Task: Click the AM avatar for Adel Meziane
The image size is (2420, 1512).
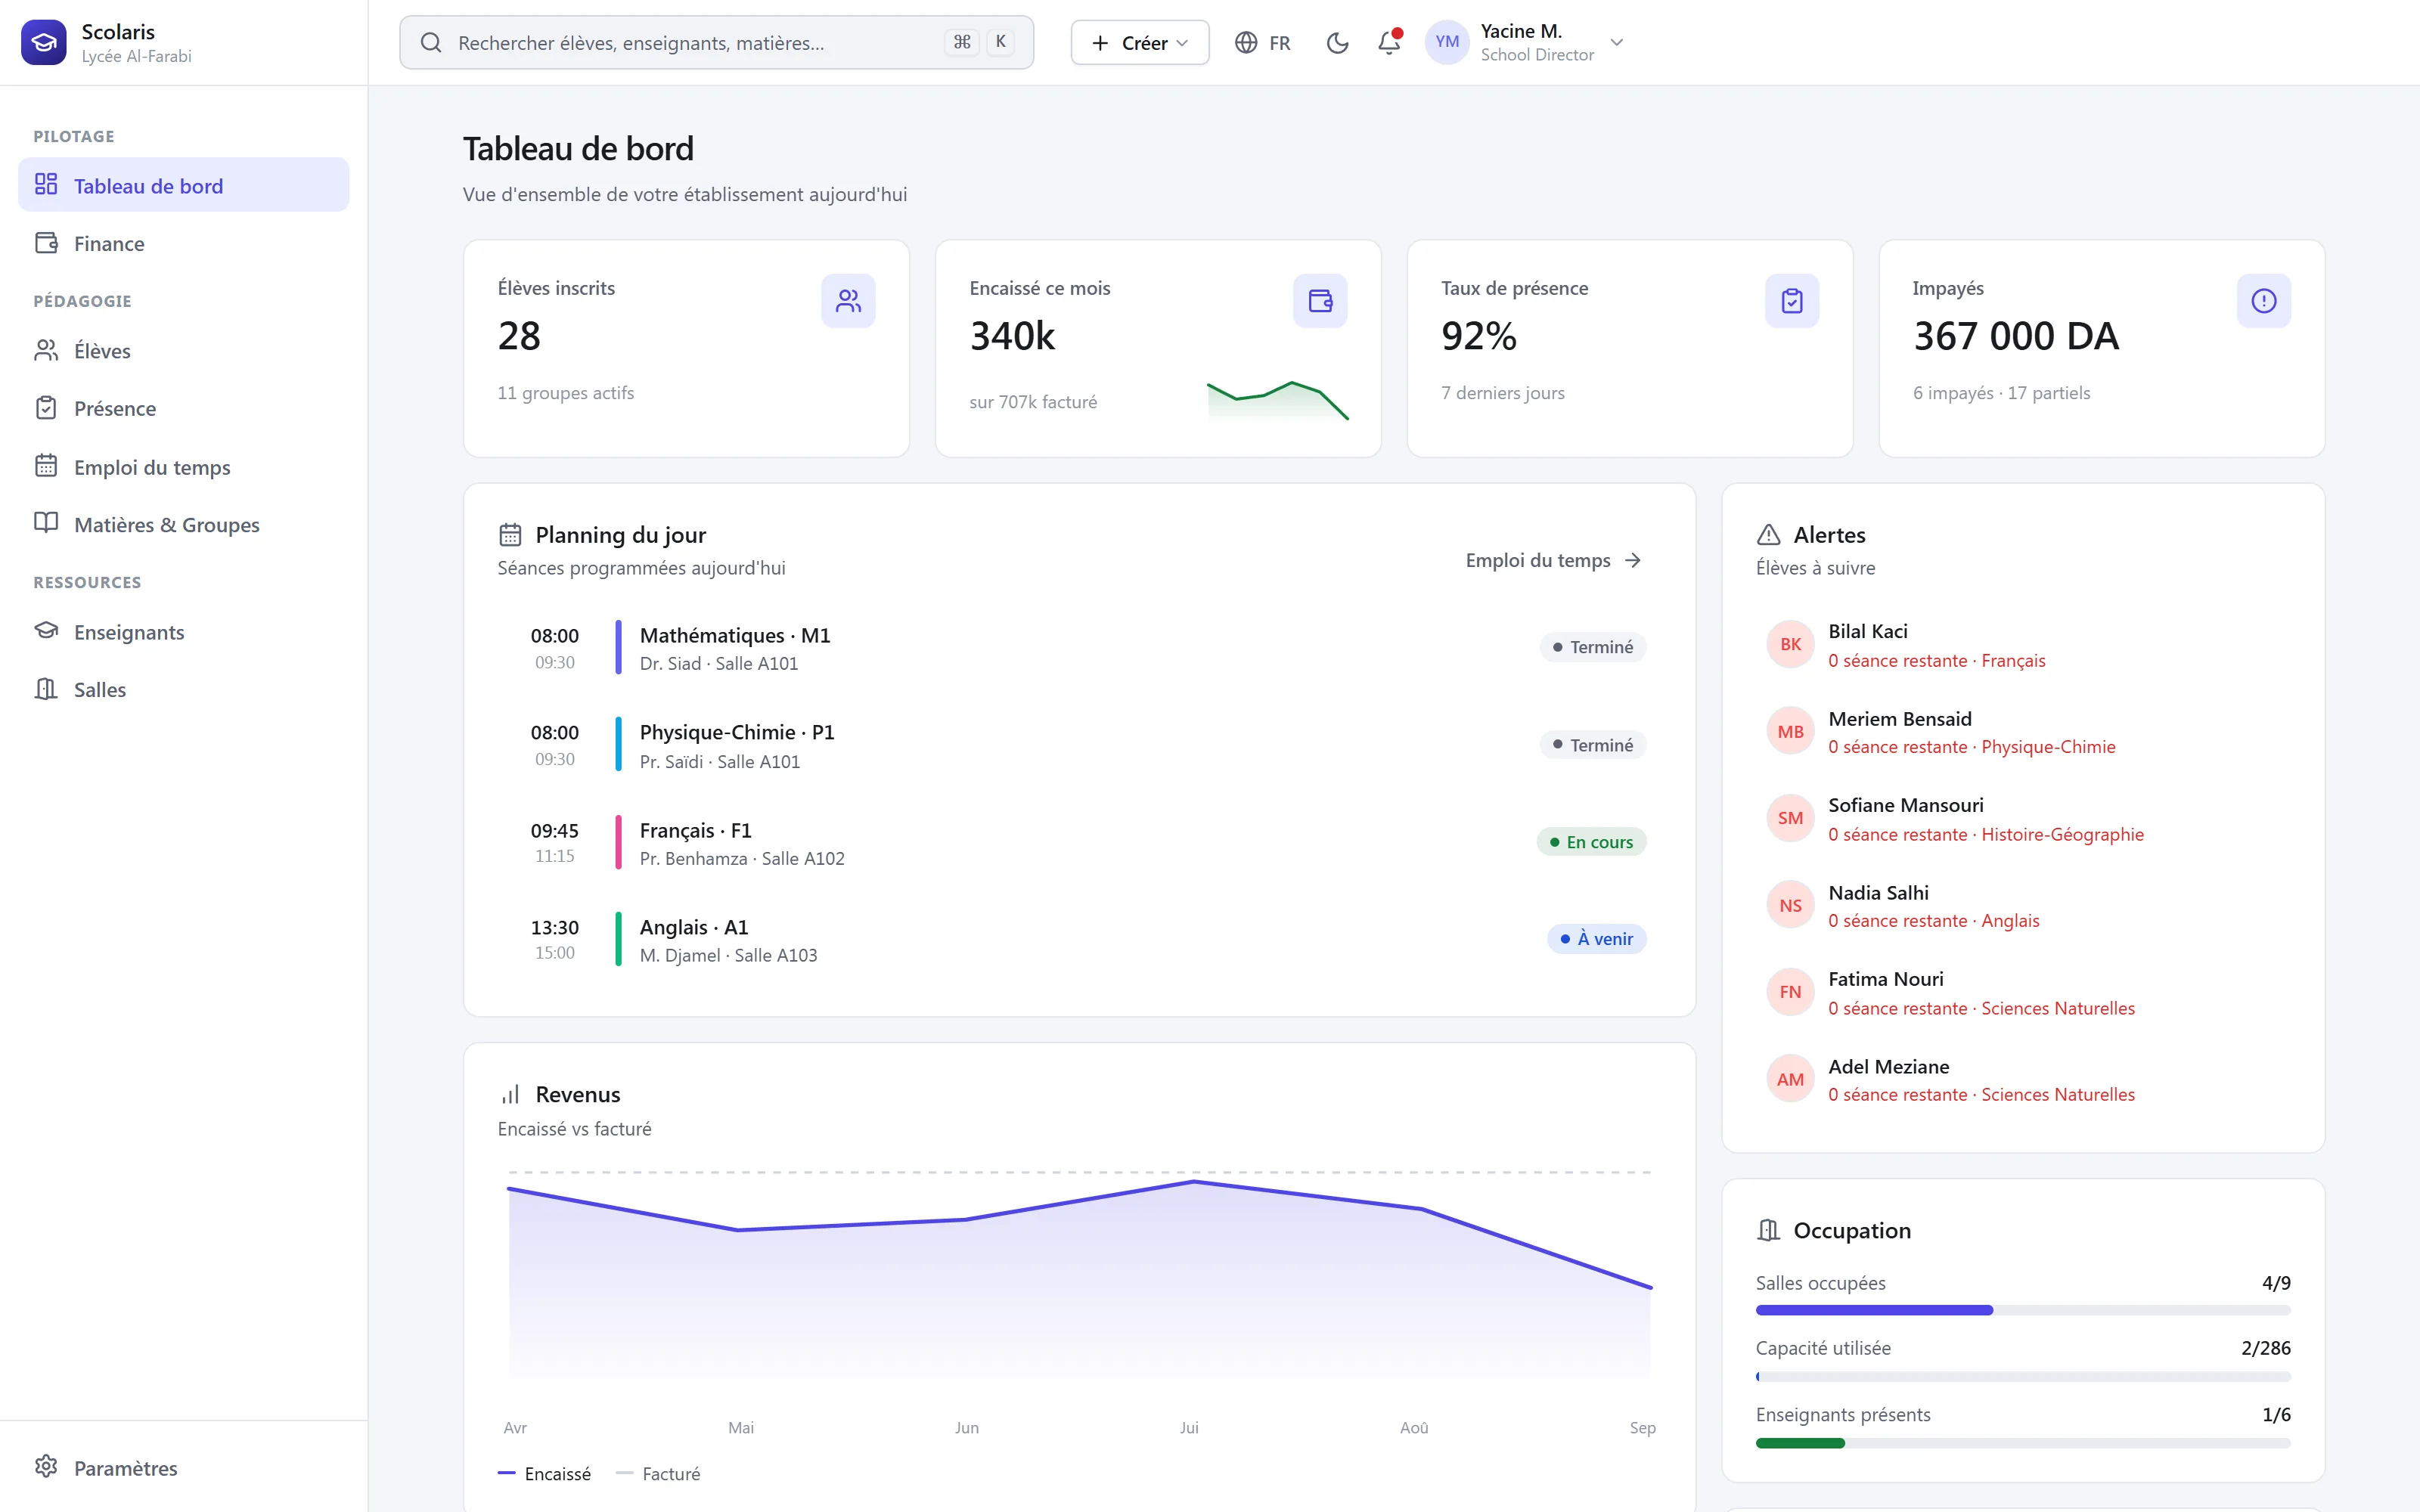Action: tap(1790, 1080)
